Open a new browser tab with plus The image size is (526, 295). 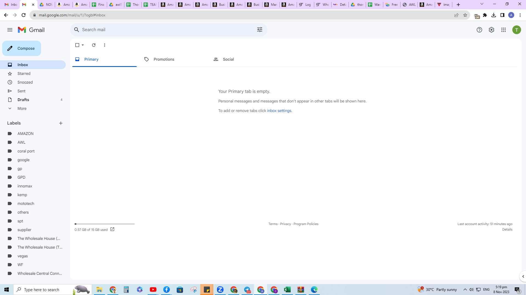click(458, 5)
